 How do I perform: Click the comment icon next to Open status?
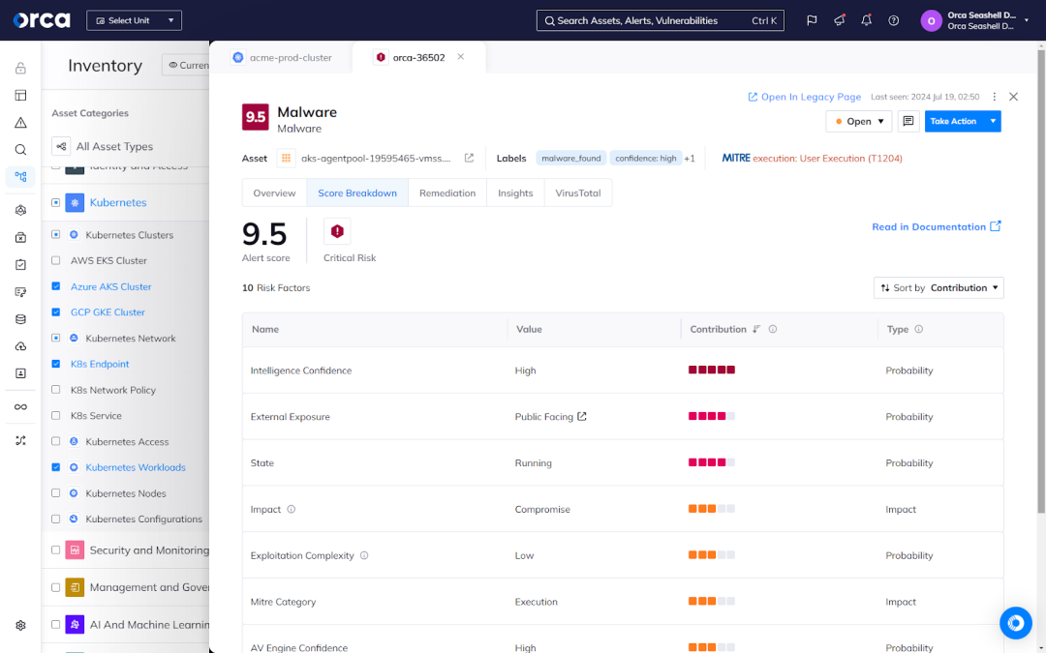tap(908, 121)
